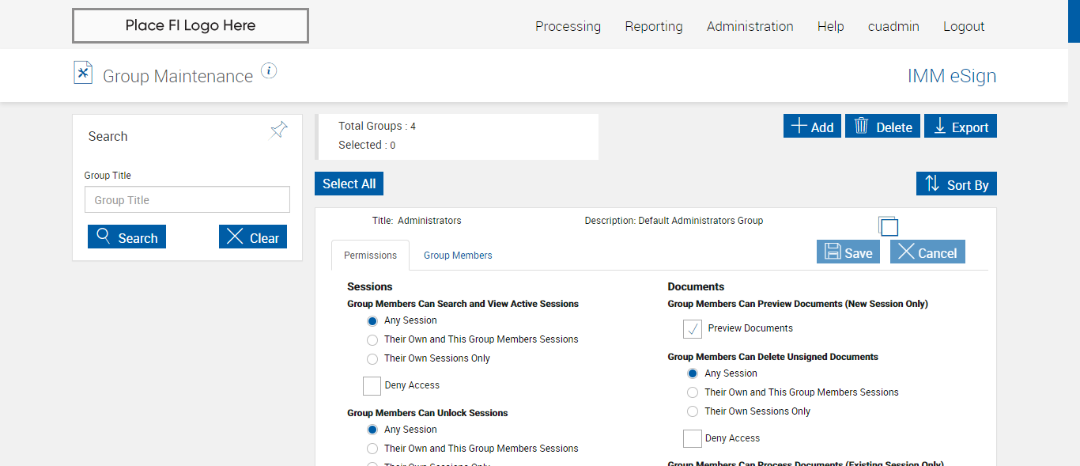Clear the search filter
This screenshot has width=1080, height=466.
coord(252,237)
